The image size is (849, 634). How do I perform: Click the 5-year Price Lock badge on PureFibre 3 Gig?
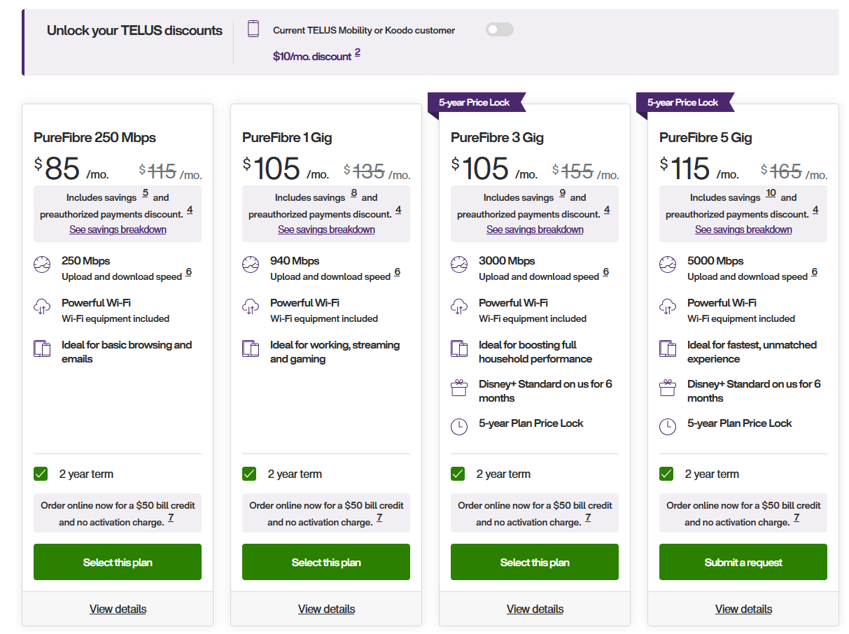pyautogui.click(x=475, y=103)
